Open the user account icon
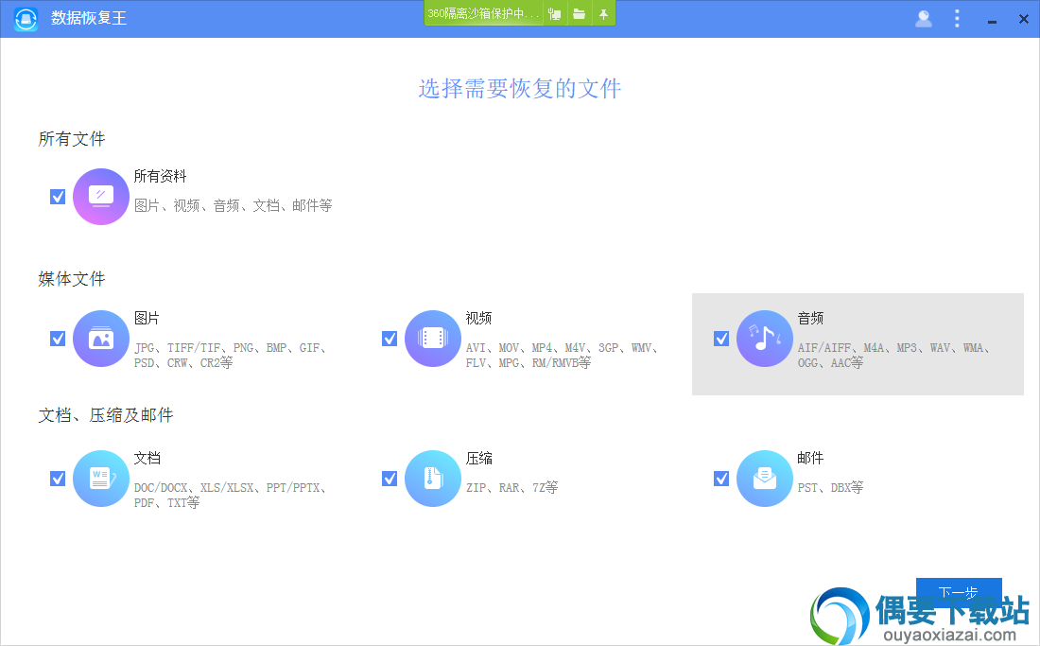1040x646 pixels. [924, 19]
